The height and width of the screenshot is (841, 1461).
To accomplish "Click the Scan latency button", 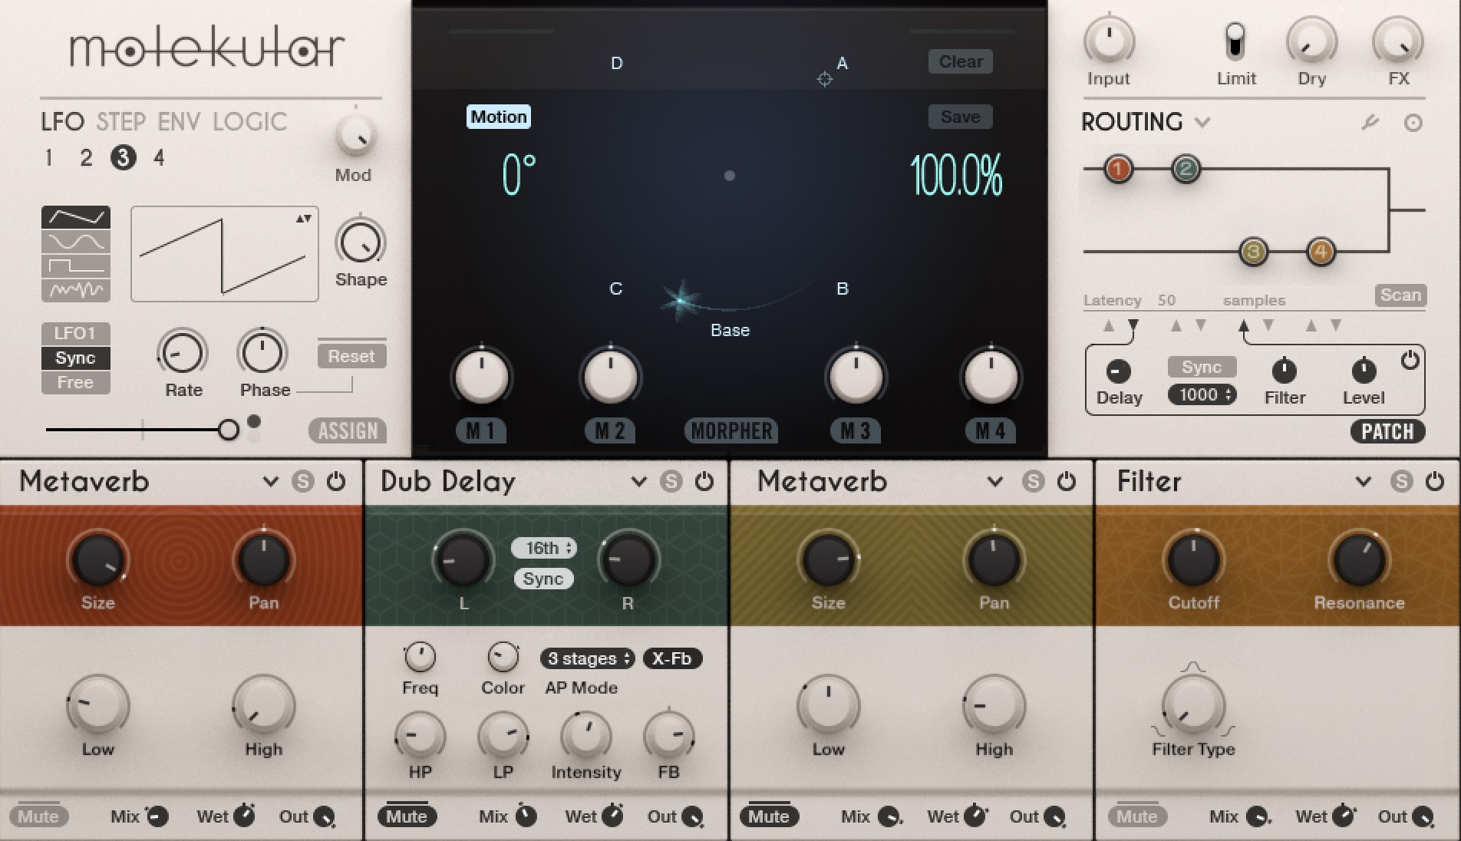I will [1400, 295].
